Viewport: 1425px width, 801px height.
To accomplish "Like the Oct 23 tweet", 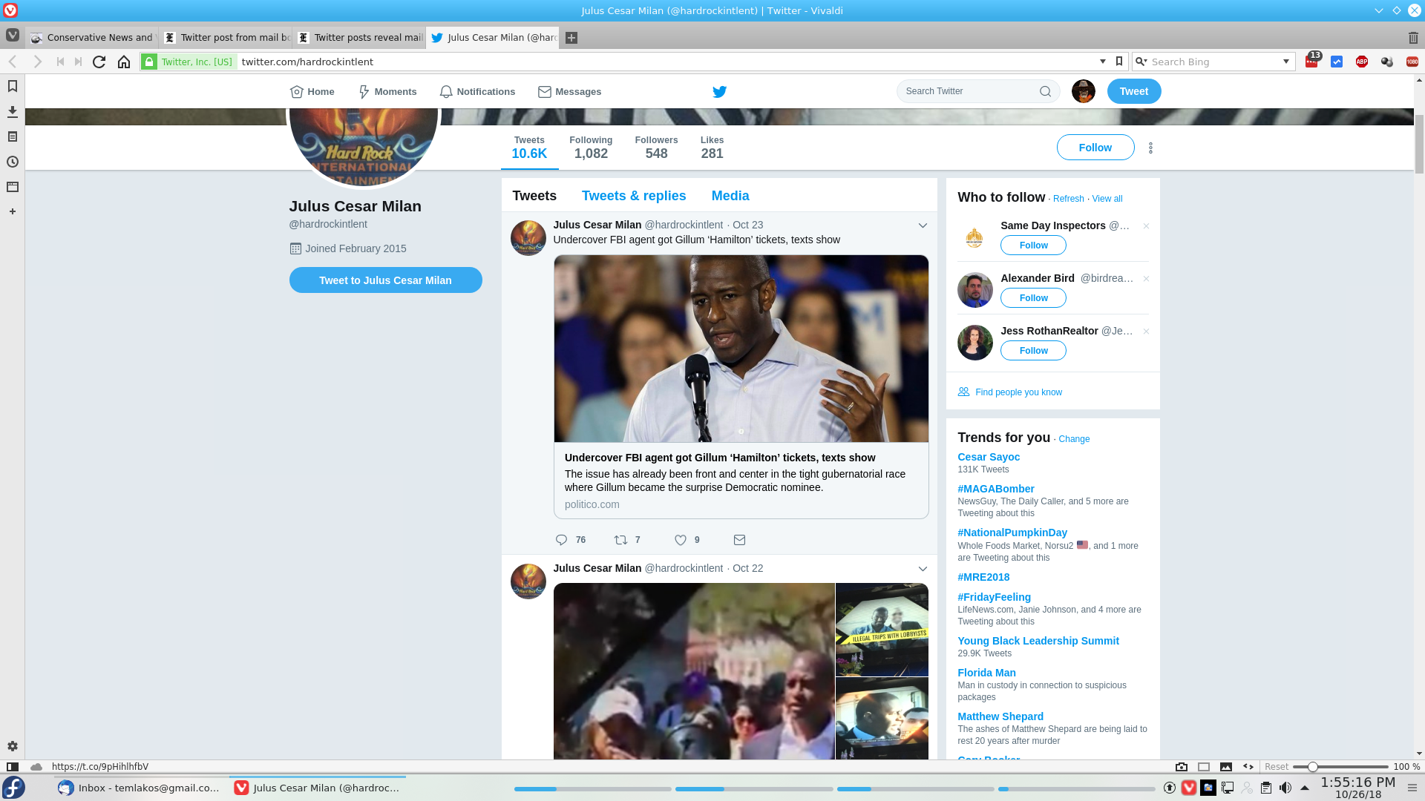I will (x=680, y=540).
